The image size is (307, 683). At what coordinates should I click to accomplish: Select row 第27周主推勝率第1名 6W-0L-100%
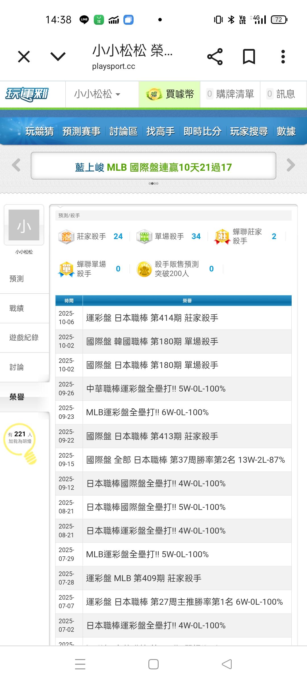point(173,602)
